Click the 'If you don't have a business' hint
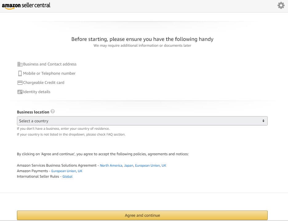 coord(63,128)
